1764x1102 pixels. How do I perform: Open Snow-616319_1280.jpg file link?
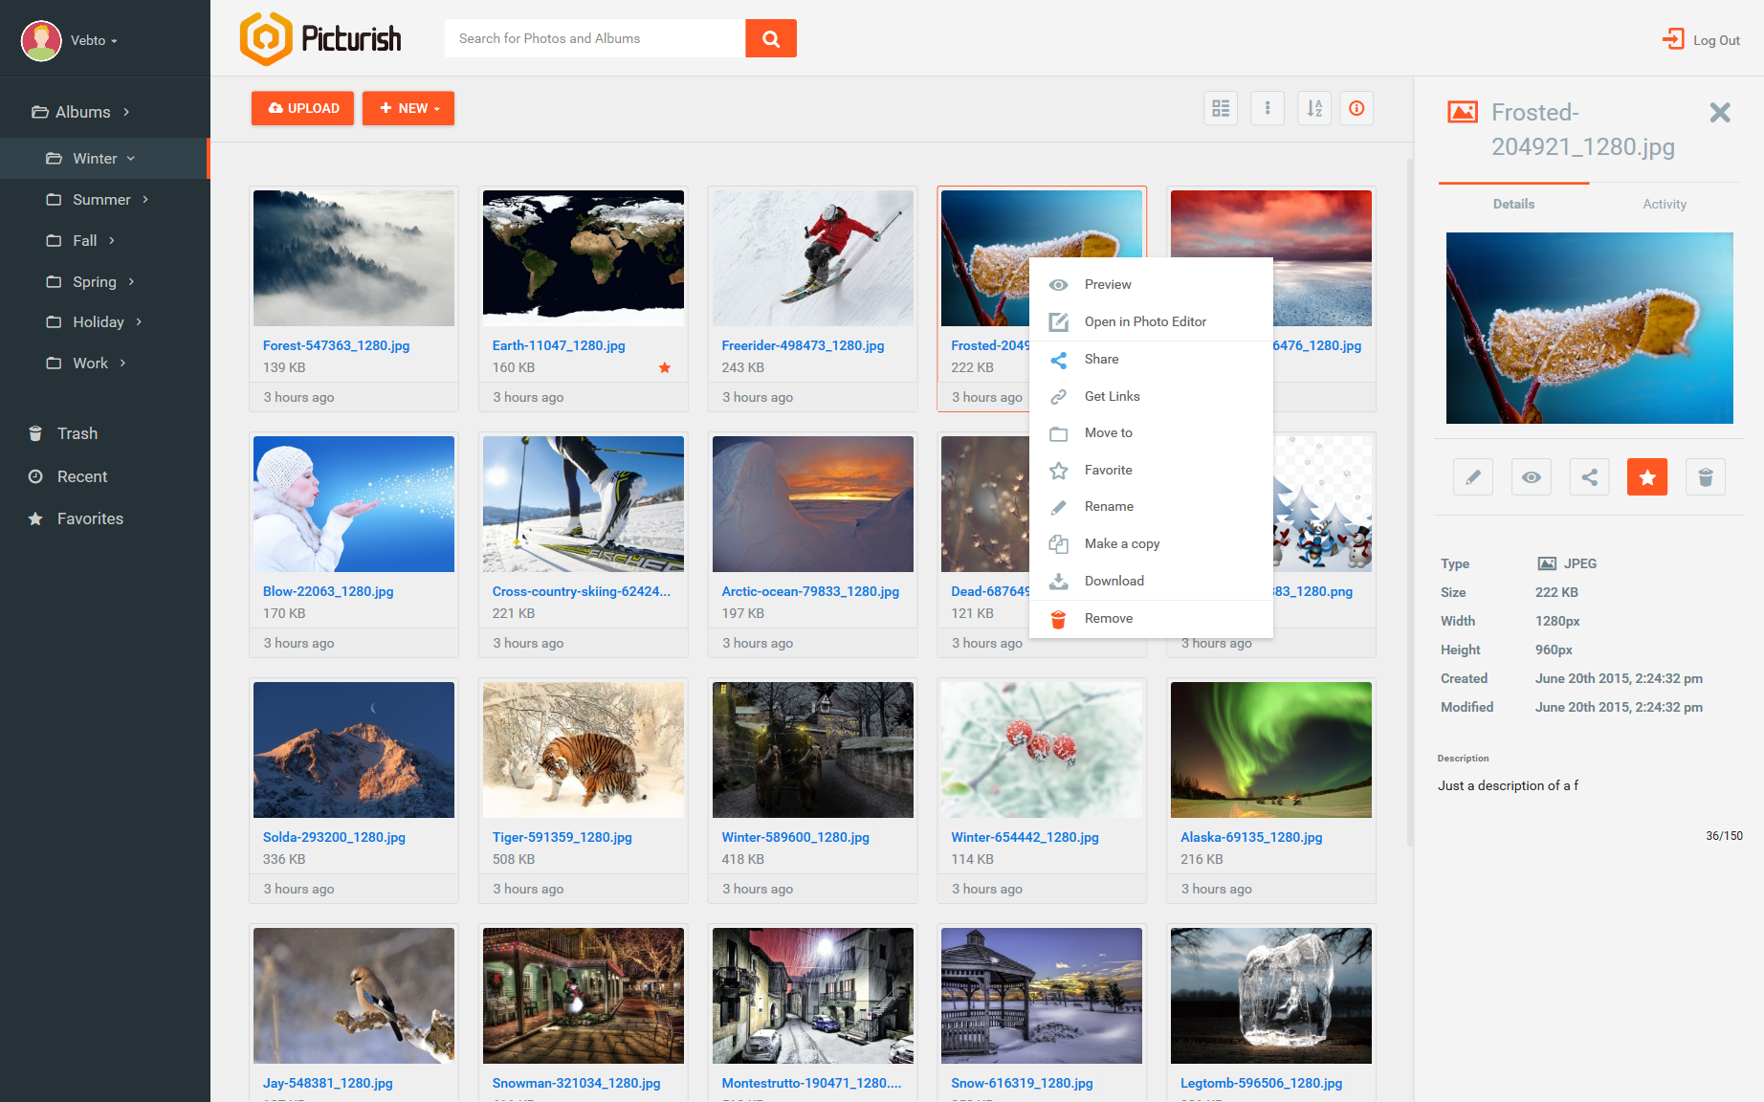pos(1022,1083)
